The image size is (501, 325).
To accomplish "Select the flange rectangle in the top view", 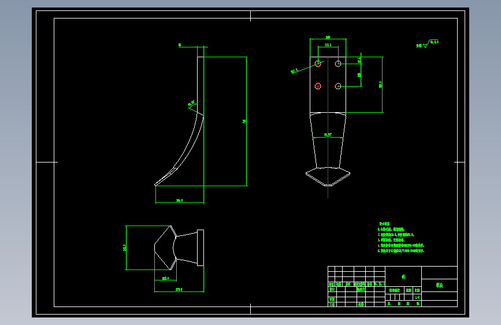I will click(201, 248).
